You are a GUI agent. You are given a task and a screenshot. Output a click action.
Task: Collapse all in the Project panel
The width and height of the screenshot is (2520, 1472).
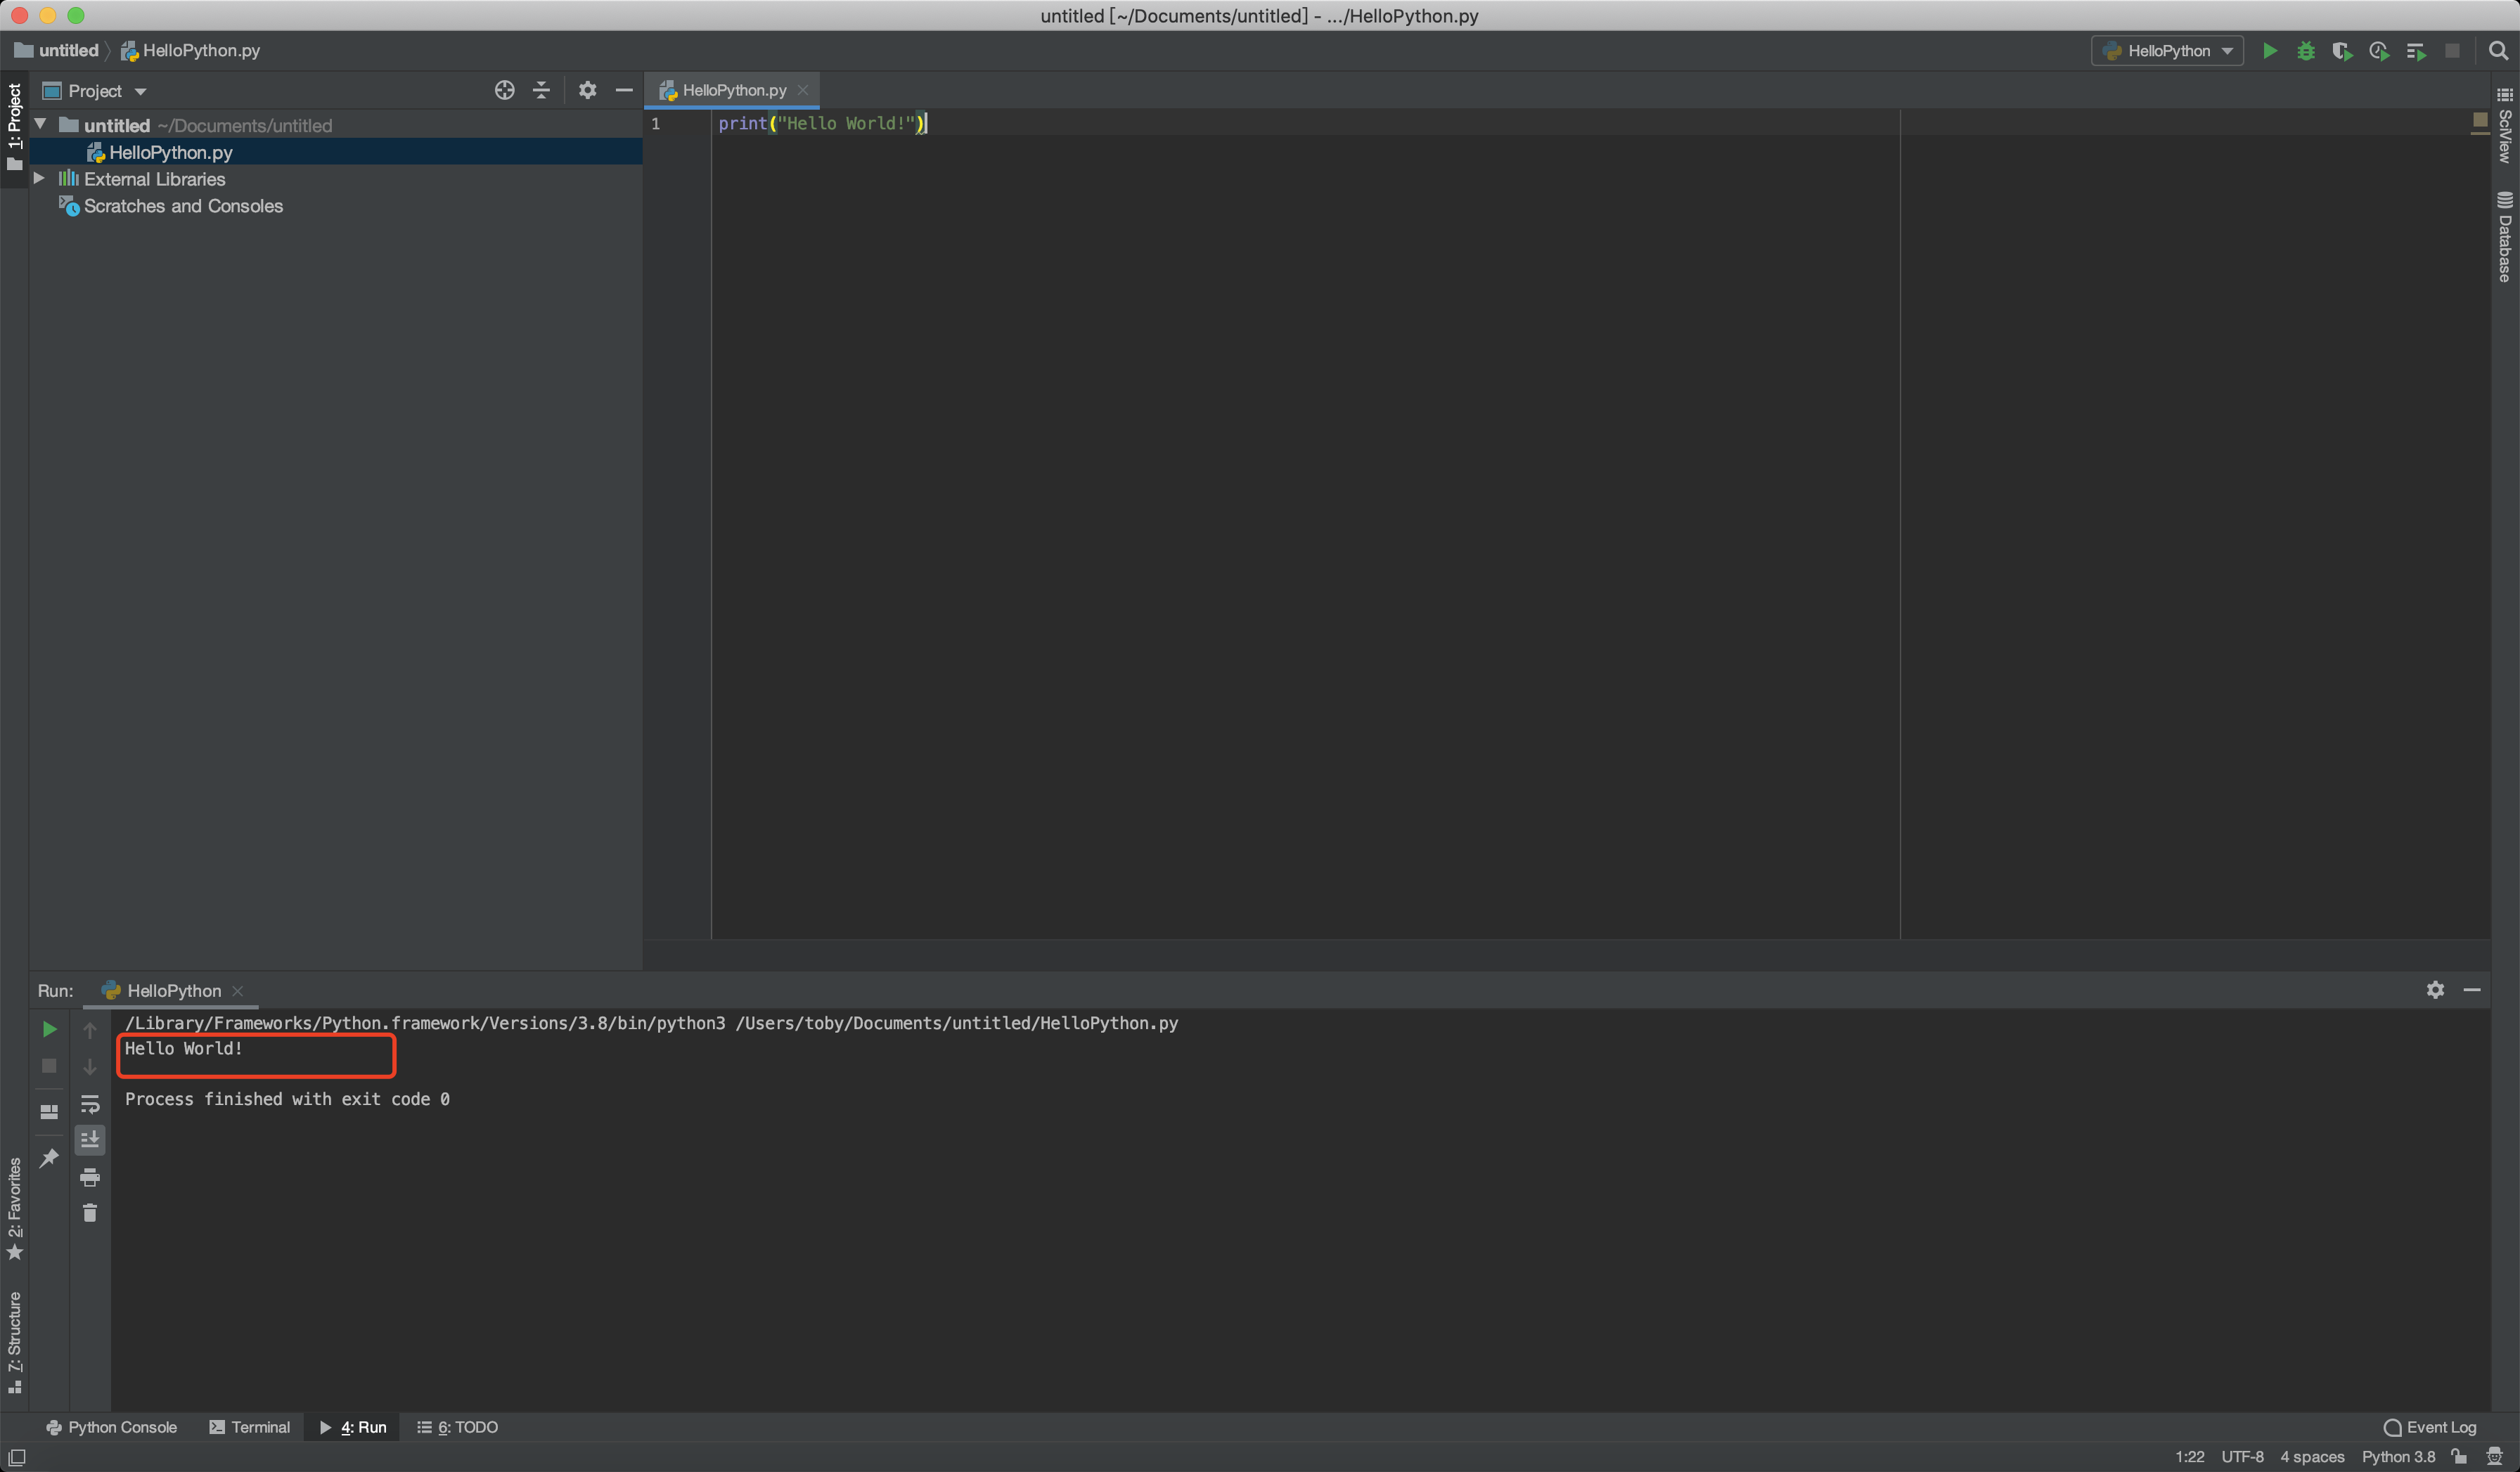[x=541, y=90]
